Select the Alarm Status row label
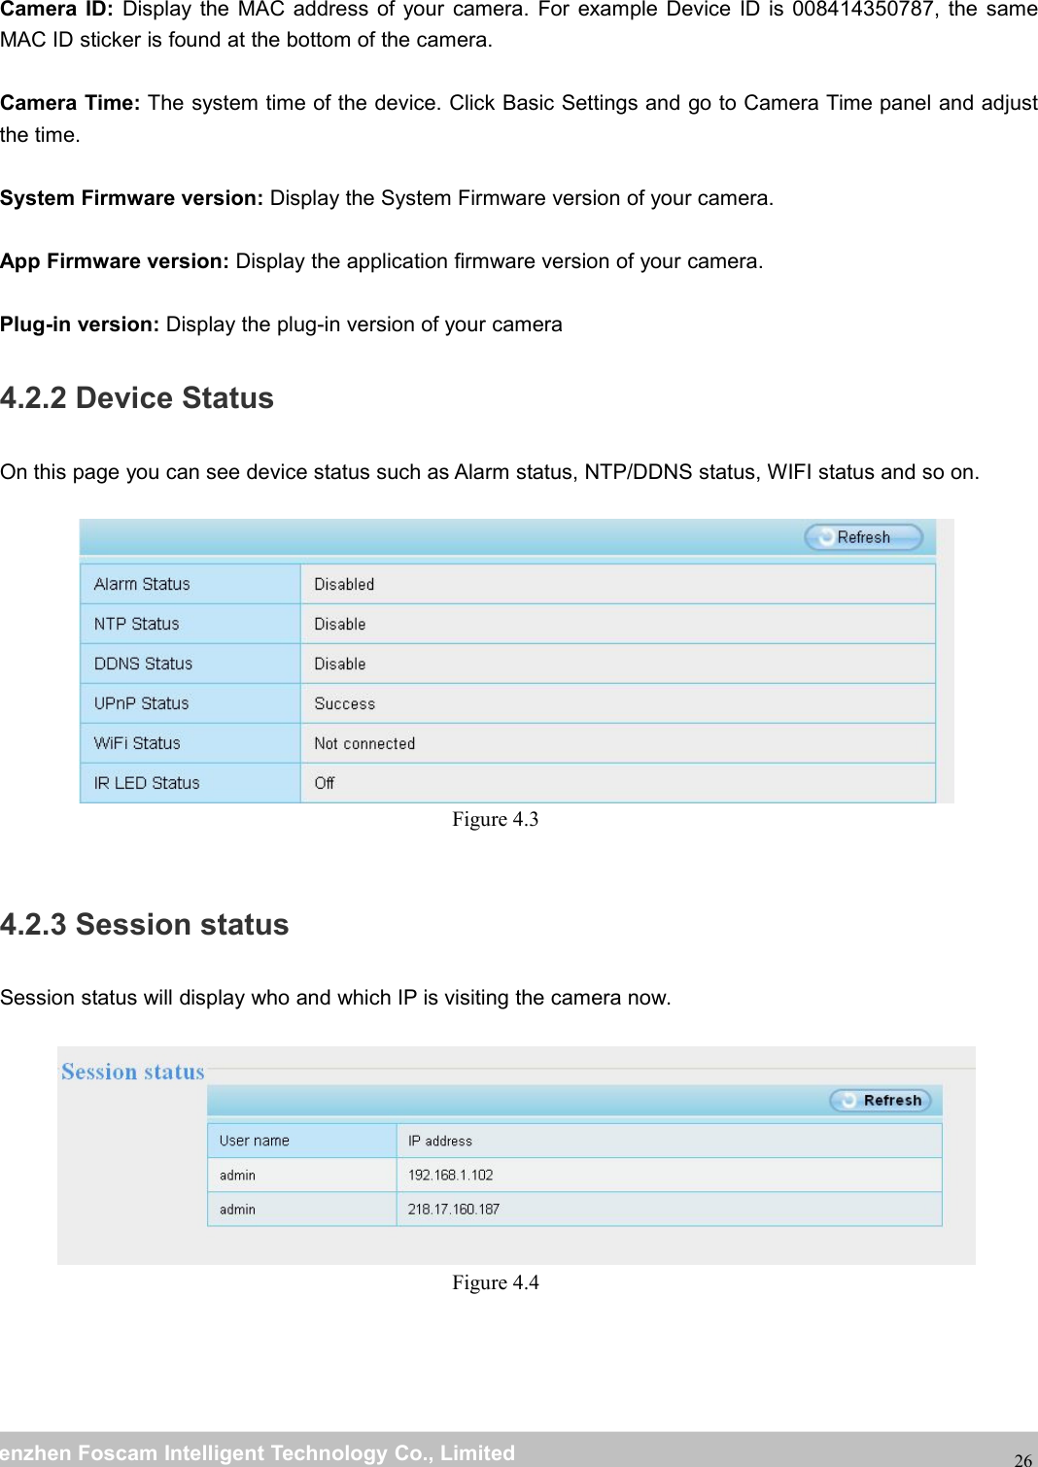Viewport: 1038px width, 1467px height. (142, 584)
